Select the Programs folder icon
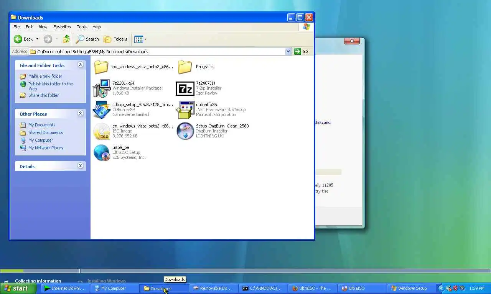This screenshot has width=491, height=294. click(185, 67)
